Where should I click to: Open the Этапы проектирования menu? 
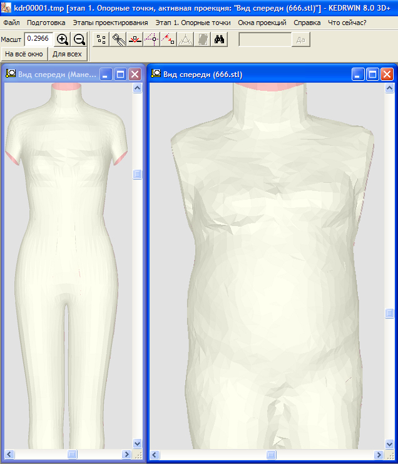(x=110, y=23)
